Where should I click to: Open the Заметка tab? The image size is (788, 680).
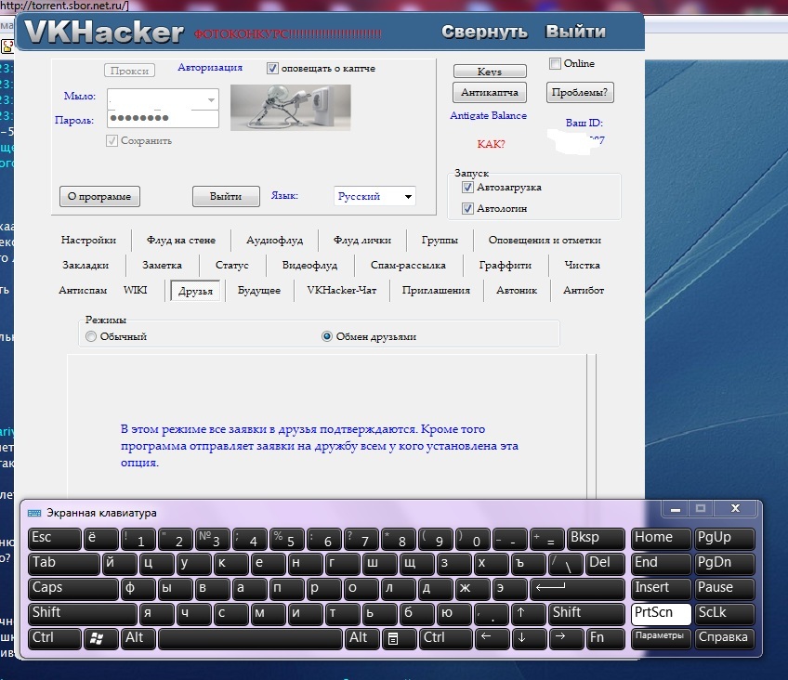[162, 265]
